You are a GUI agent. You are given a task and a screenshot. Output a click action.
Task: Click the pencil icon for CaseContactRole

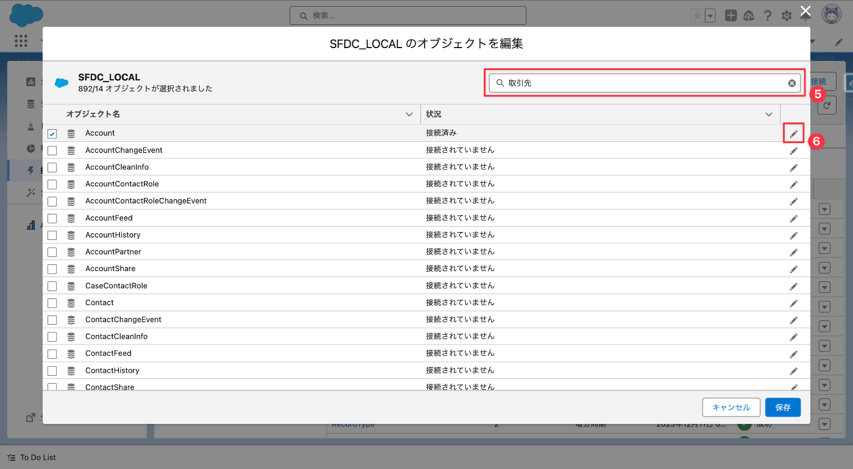(794, 286)
